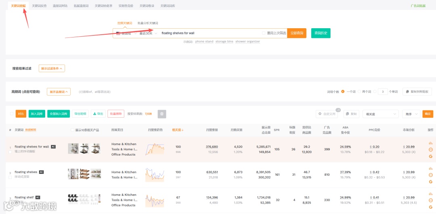The image size is (436, 214).
Task: Click the green 查询历史 button
Action: pyautogui.click(x=321, y=33)
